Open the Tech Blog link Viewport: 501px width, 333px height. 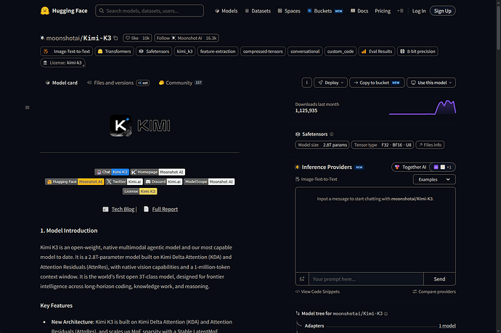coord(123,209)
